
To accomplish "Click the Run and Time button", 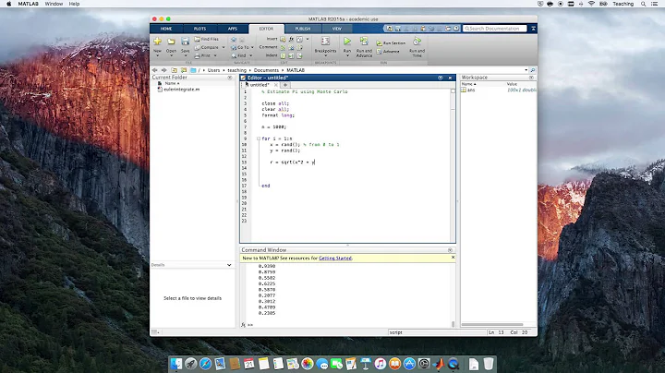I will [x=417, y=46].
